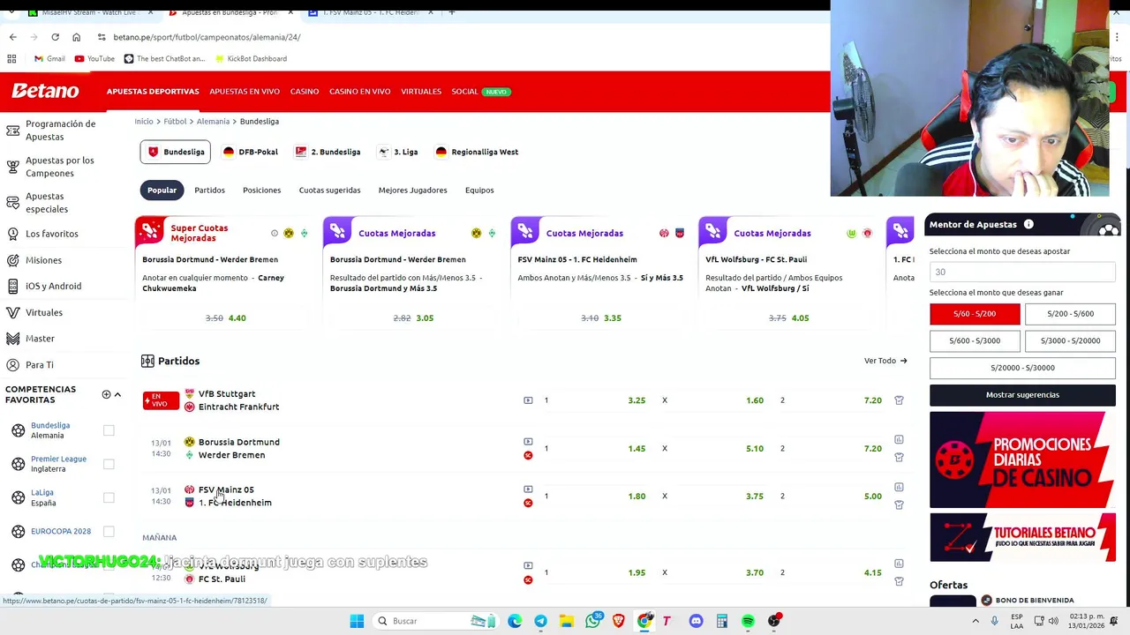Collapse the Competencias Favoritas section
The height and width of the screenshot is (635, 1130).
(x=117, y=394)
